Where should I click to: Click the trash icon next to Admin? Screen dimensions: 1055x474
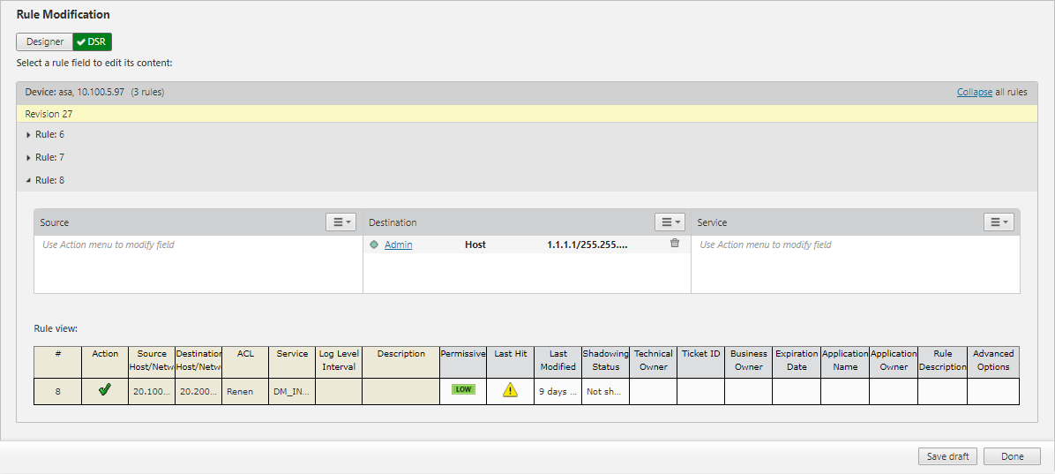tap(675, 244)
